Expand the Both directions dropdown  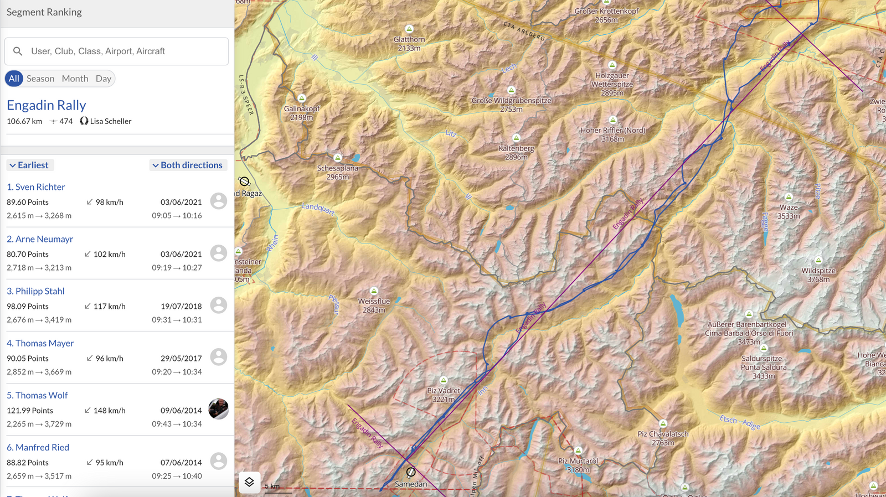[x=188, y=165]
